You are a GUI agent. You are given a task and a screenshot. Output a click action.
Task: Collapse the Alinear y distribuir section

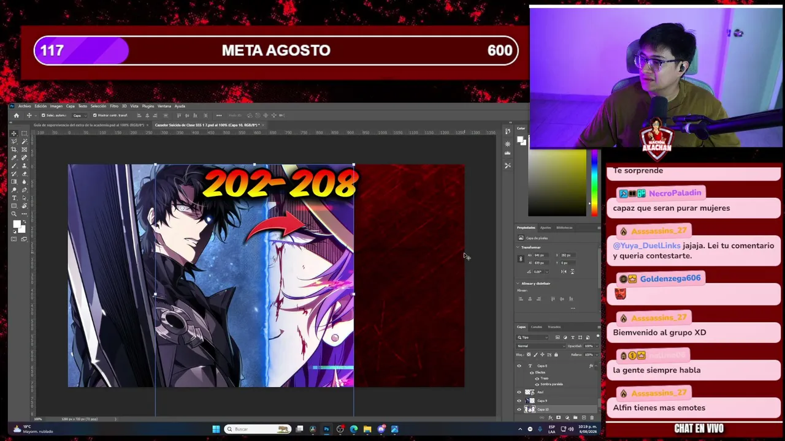pyautogui.click(x=518, y=284)
